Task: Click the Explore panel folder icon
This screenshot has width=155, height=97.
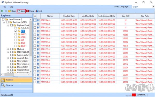Action: click(3, 80)
